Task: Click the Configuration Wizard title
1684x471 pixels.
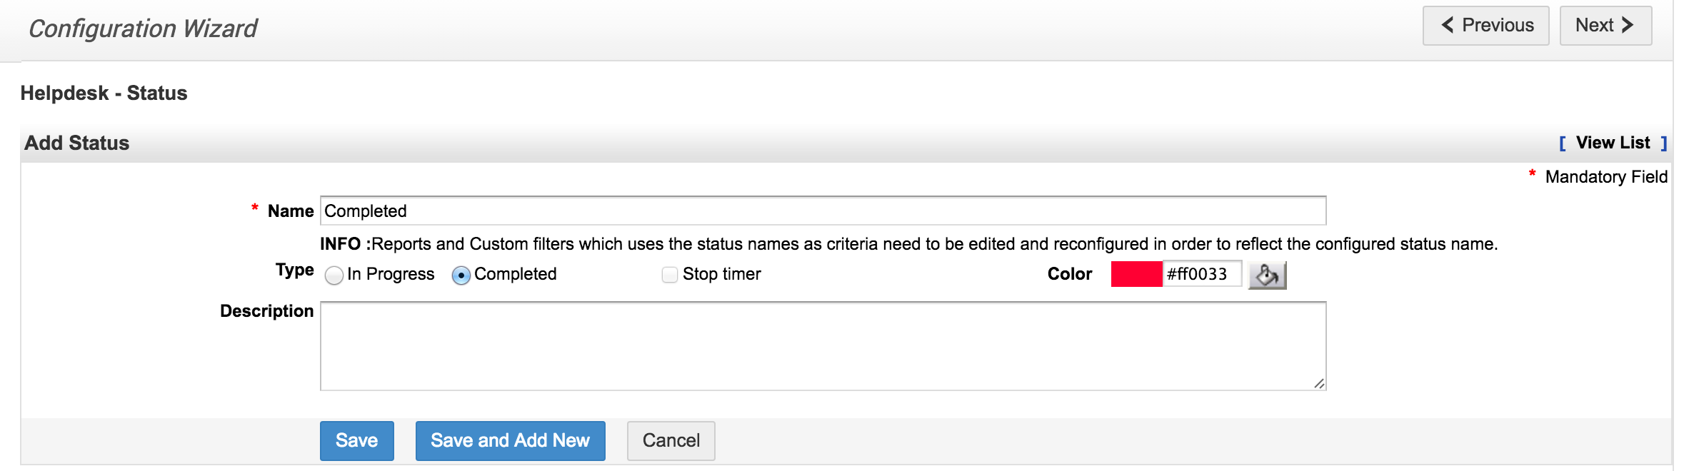Action: pyautogui.click(x=143, y=27)
